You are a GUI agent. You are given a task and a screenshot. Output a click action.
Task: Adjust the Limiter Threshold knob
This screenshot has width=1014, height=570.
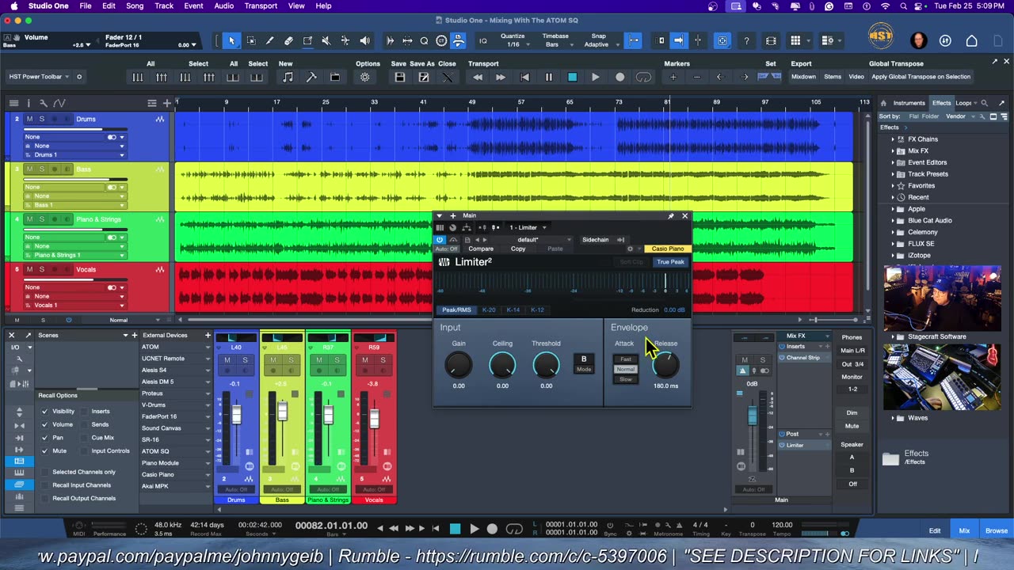[x=546, y=365]
